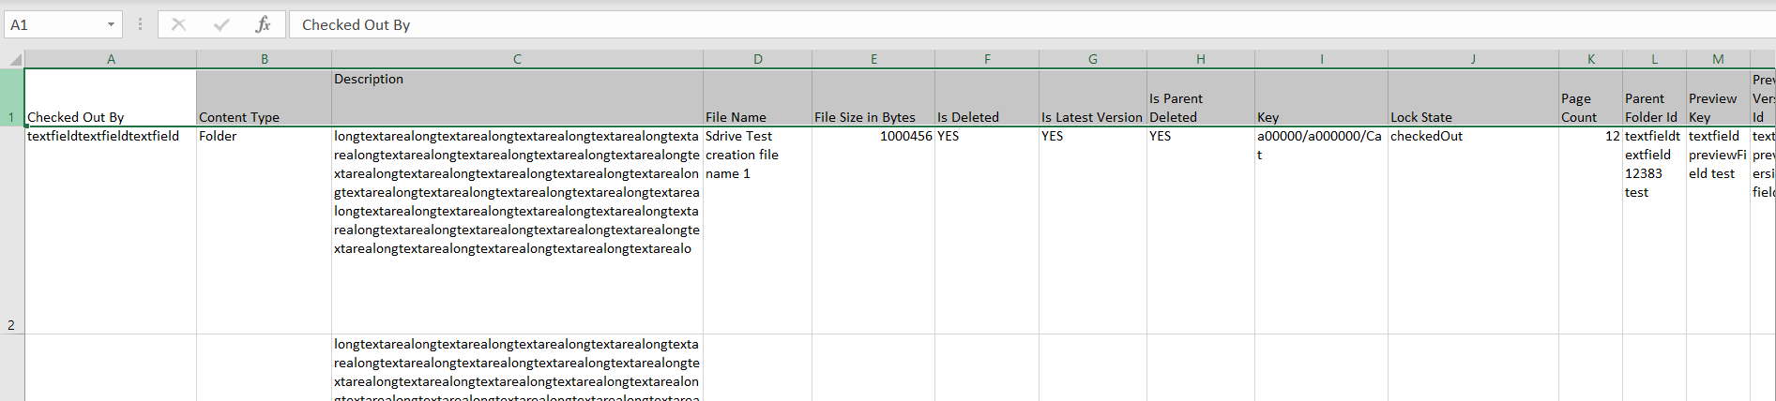Select the Lock State header cell

coord(1473,97)
